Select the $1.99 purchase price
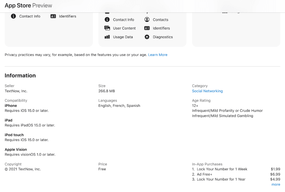Image resolution: width=285 pixels, height=192 pixels. (x=275, y=169)
